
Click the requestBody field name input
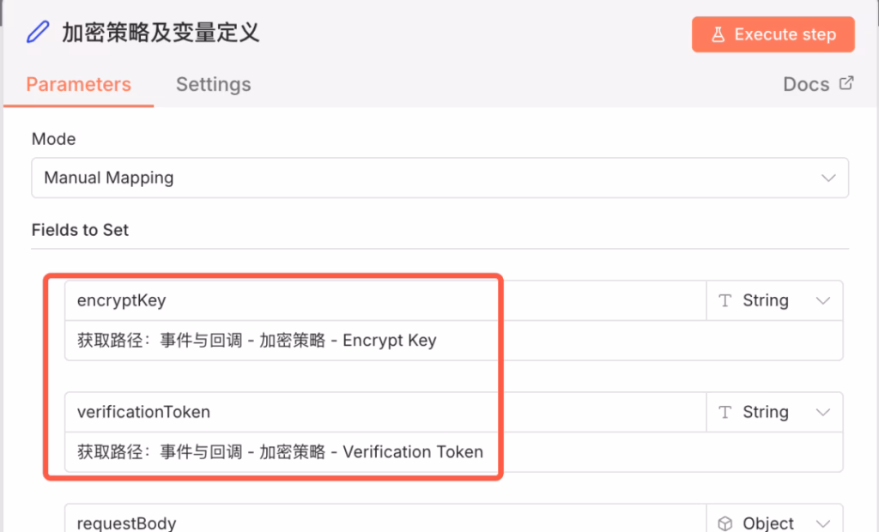[x=385, y=523]
